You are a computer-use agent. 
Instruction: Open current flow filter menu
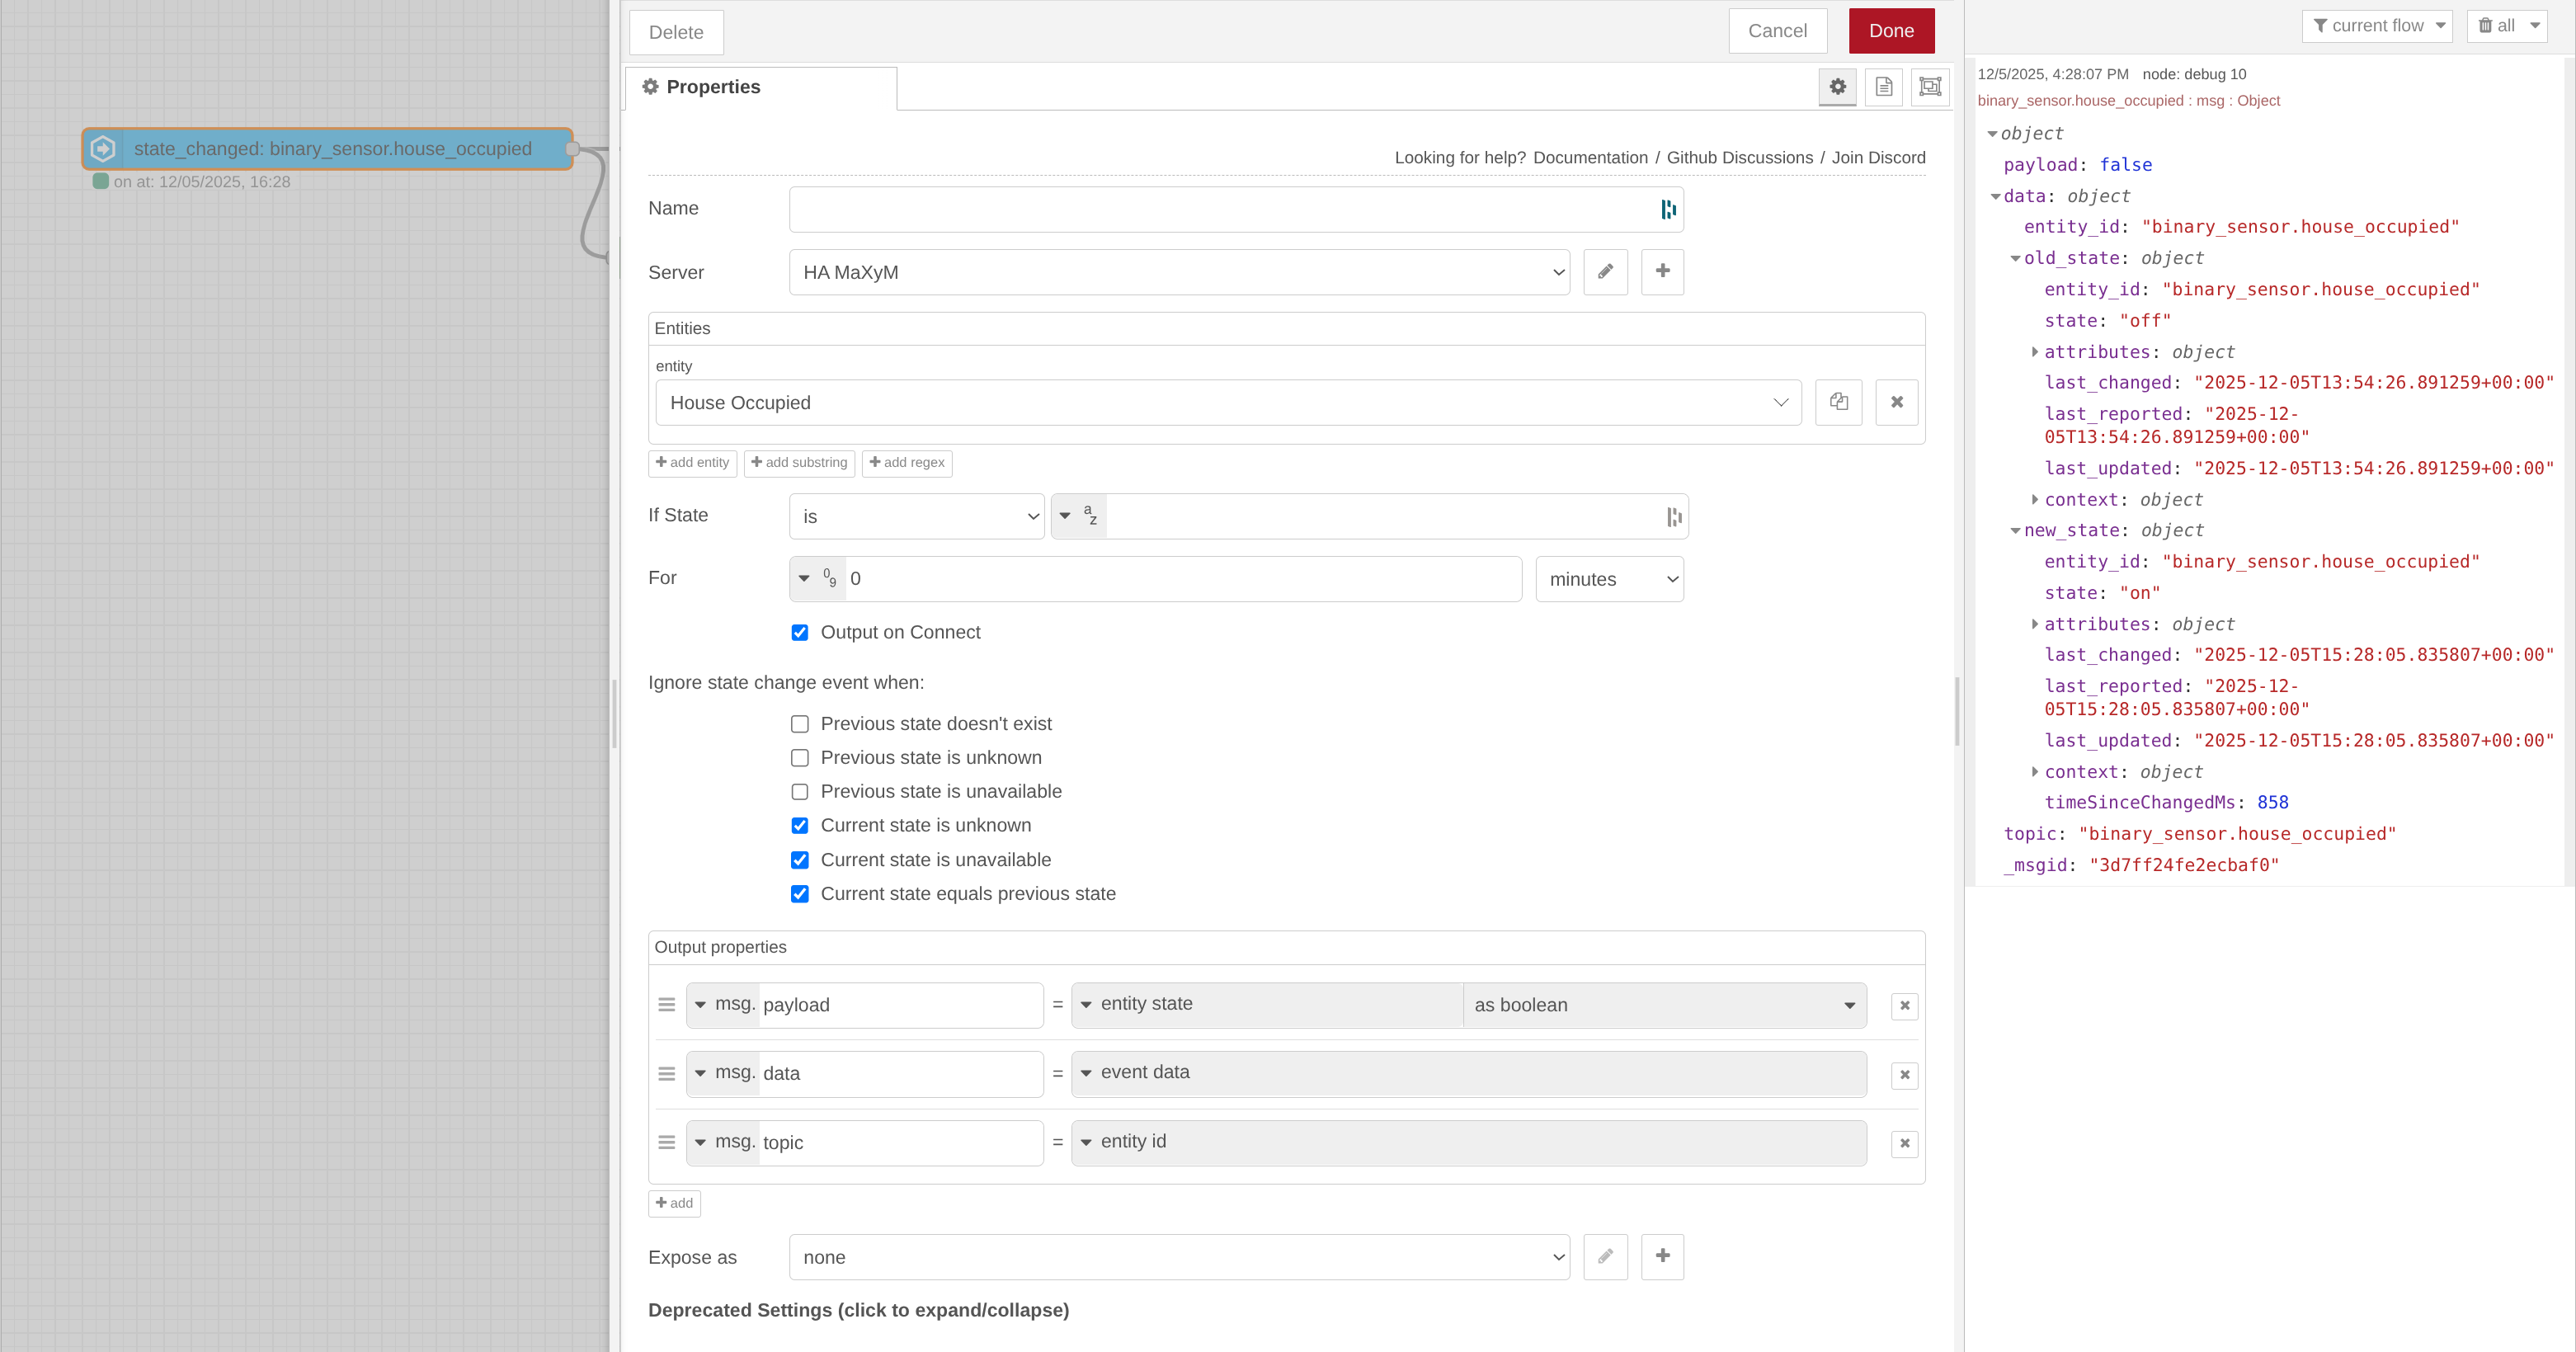pos(2377,26)
